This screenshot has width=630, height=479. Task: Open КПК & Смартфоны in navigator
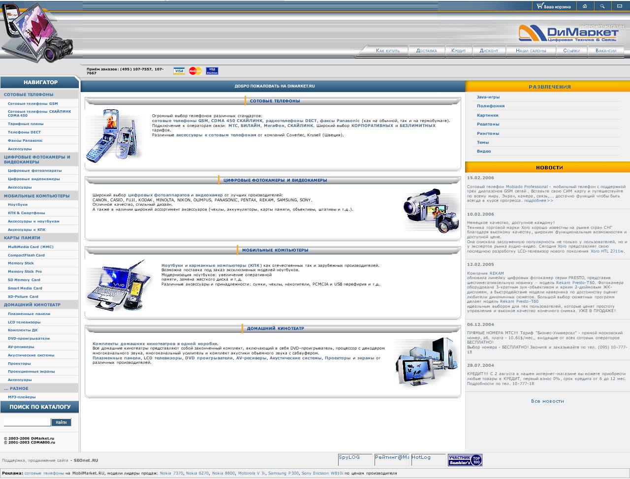coord(27,213)
